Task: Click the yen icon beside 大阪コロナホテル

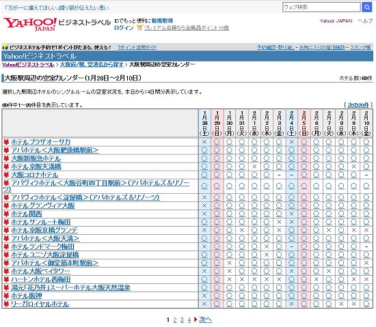Action: tap(6, 175)
